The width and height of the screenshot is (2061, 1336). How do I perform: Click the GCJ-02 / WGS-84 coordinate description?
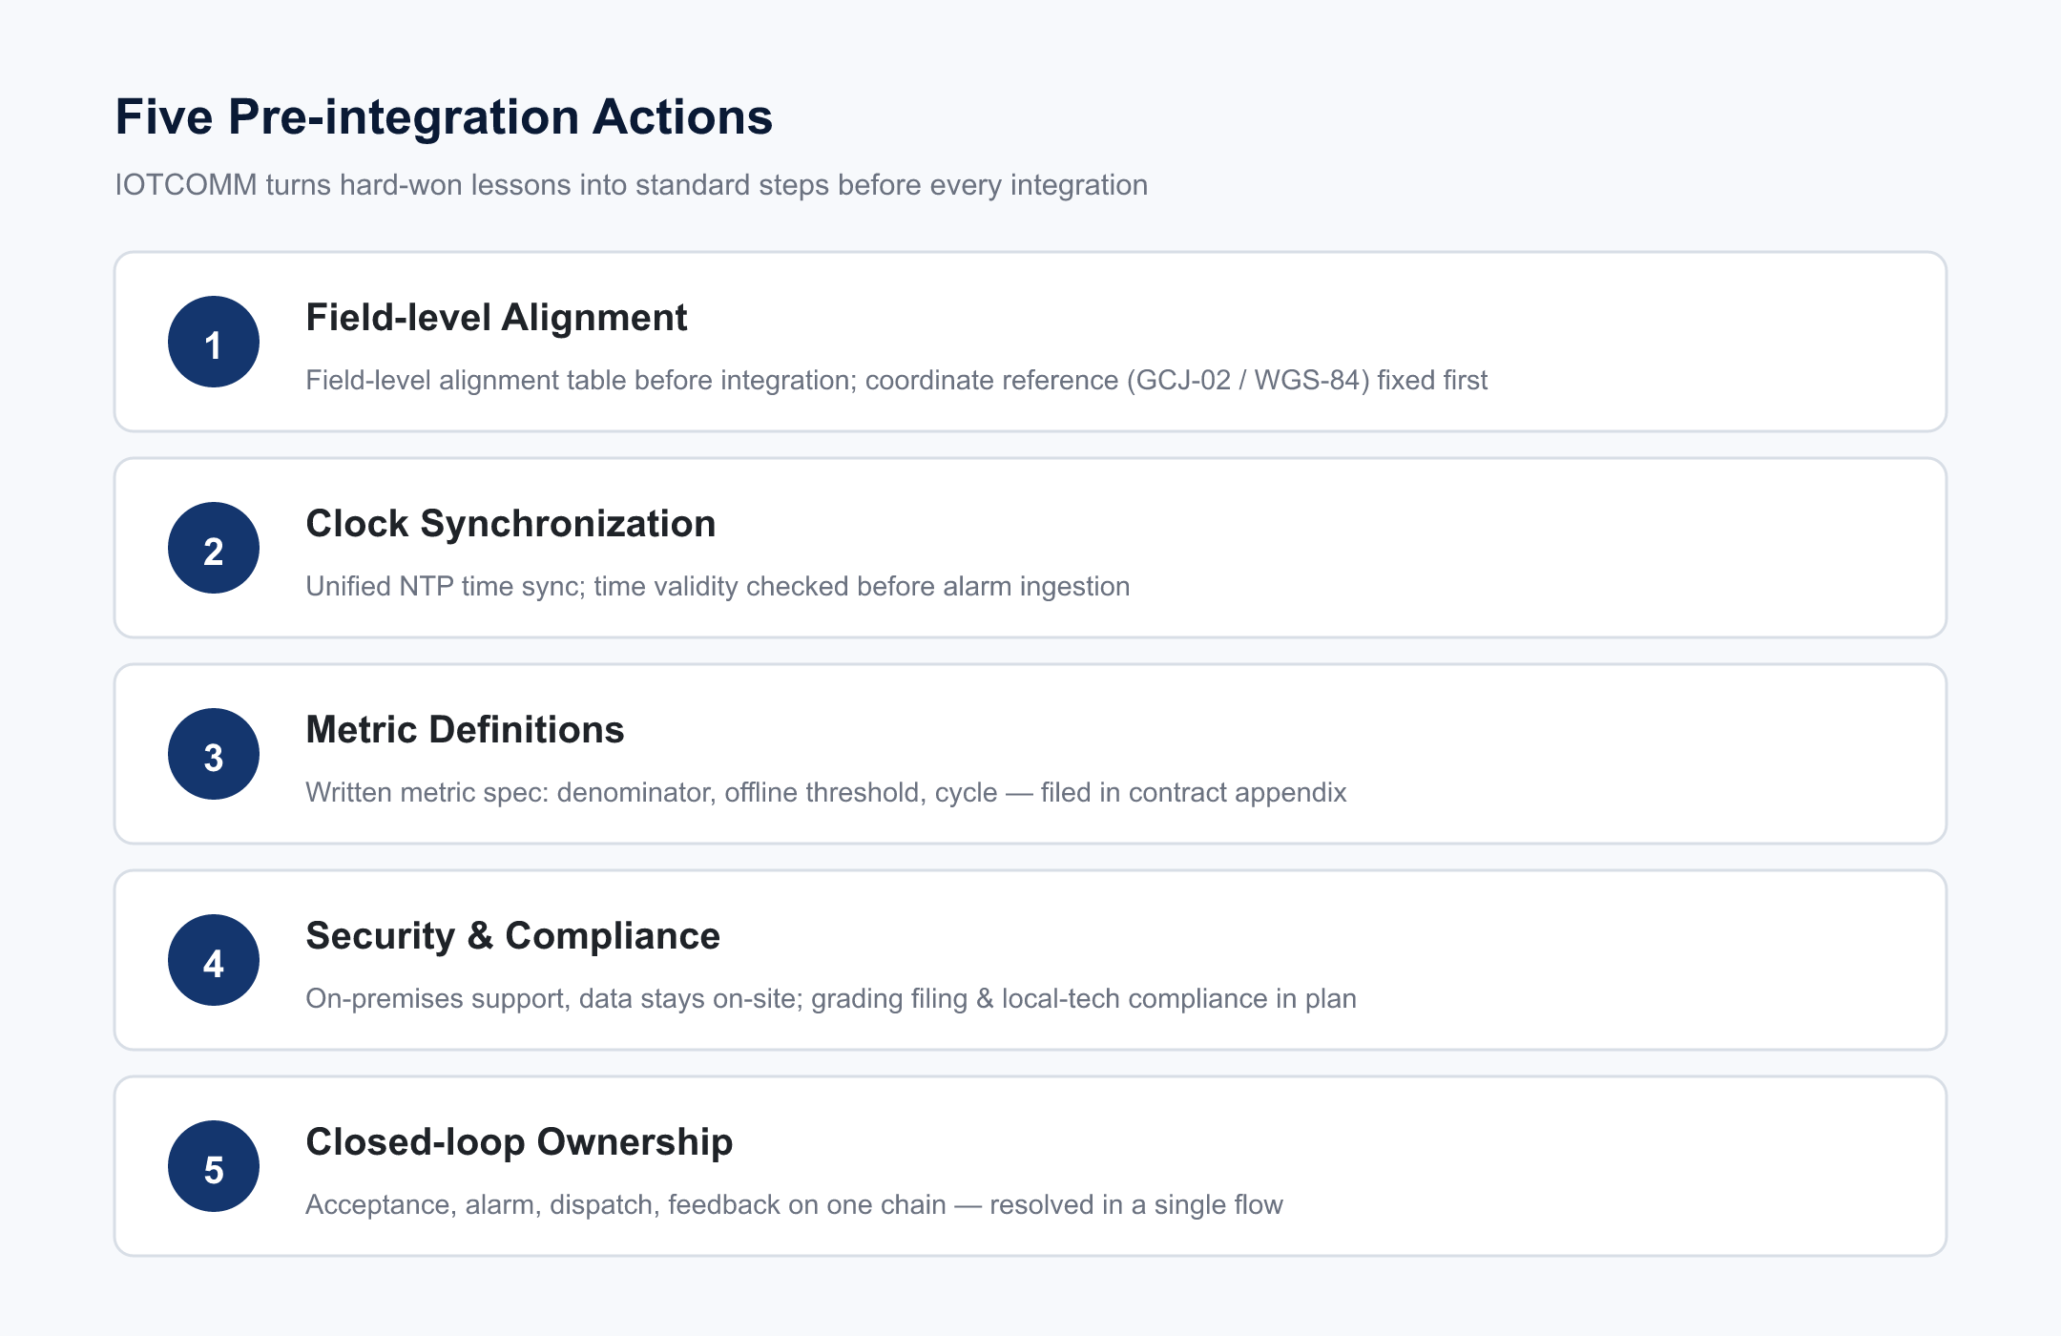pyautogui.click(x=896, y=380)
